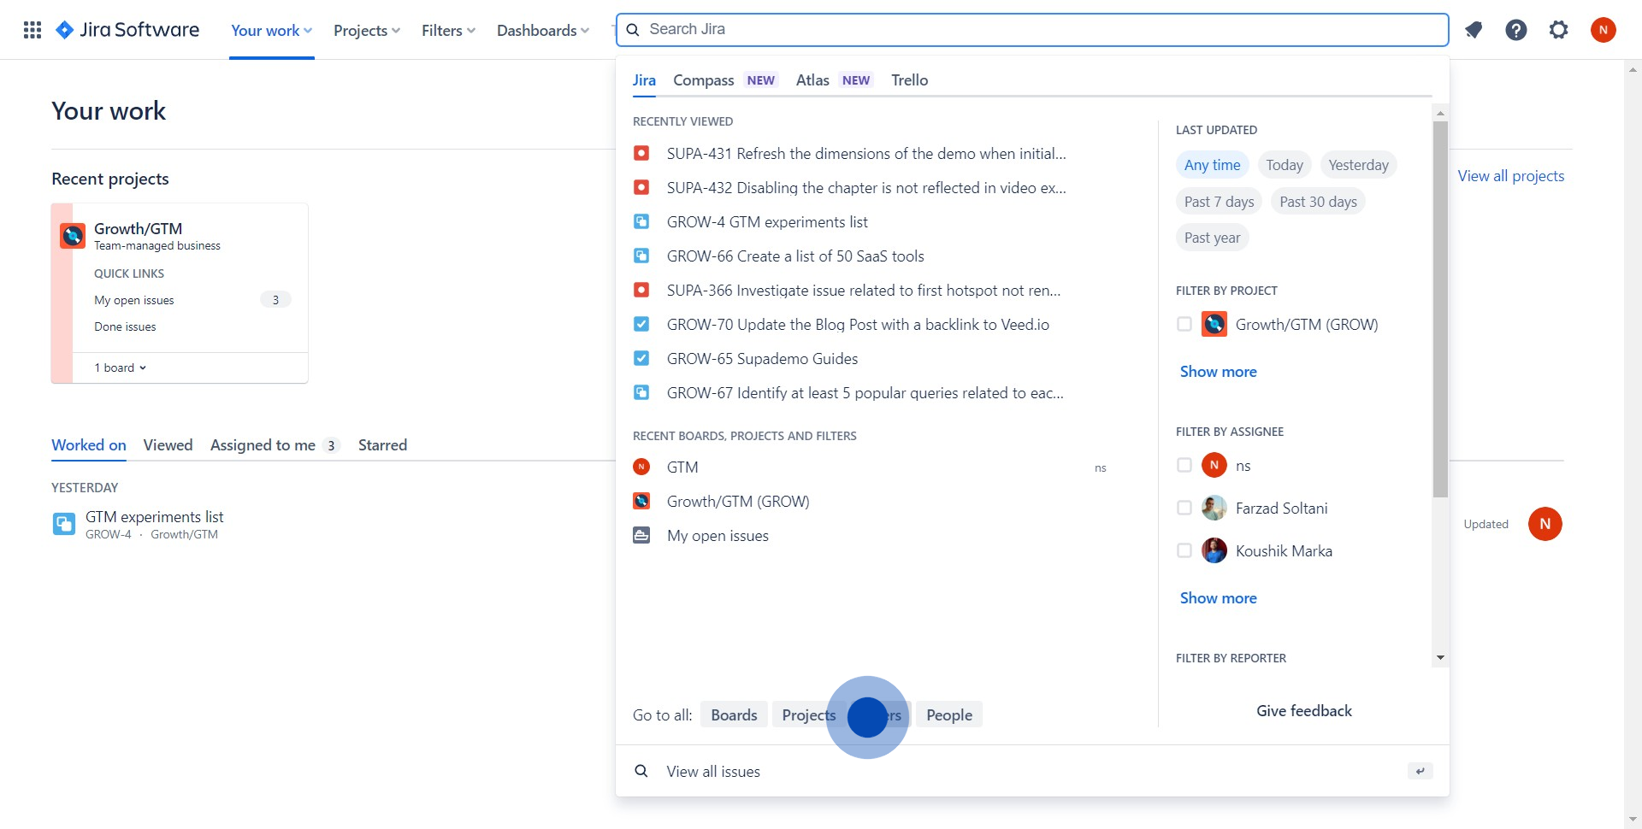Viewport: 1642px width, 829px height.
Task: Open My open issues quick link
Action: 134,300
